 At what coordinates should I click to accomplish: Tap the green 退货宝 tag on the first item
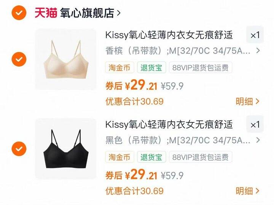151,67
